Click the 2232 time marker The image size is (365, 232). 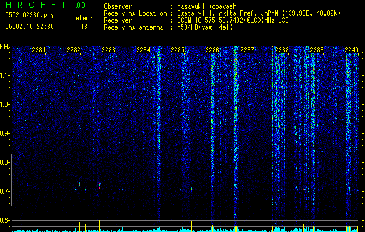coord(74,50)
